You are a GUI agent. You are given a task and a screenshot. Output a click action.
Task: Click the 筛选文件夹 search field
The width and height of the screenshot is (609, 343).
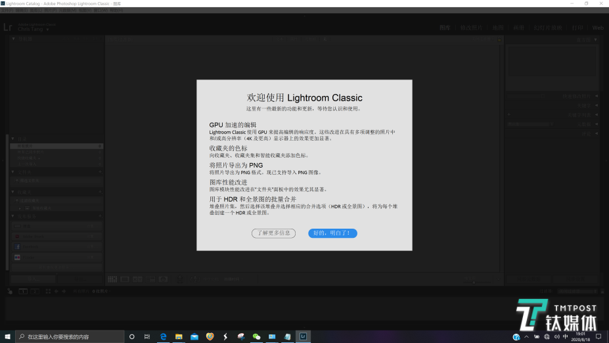[x=57, y=181]
